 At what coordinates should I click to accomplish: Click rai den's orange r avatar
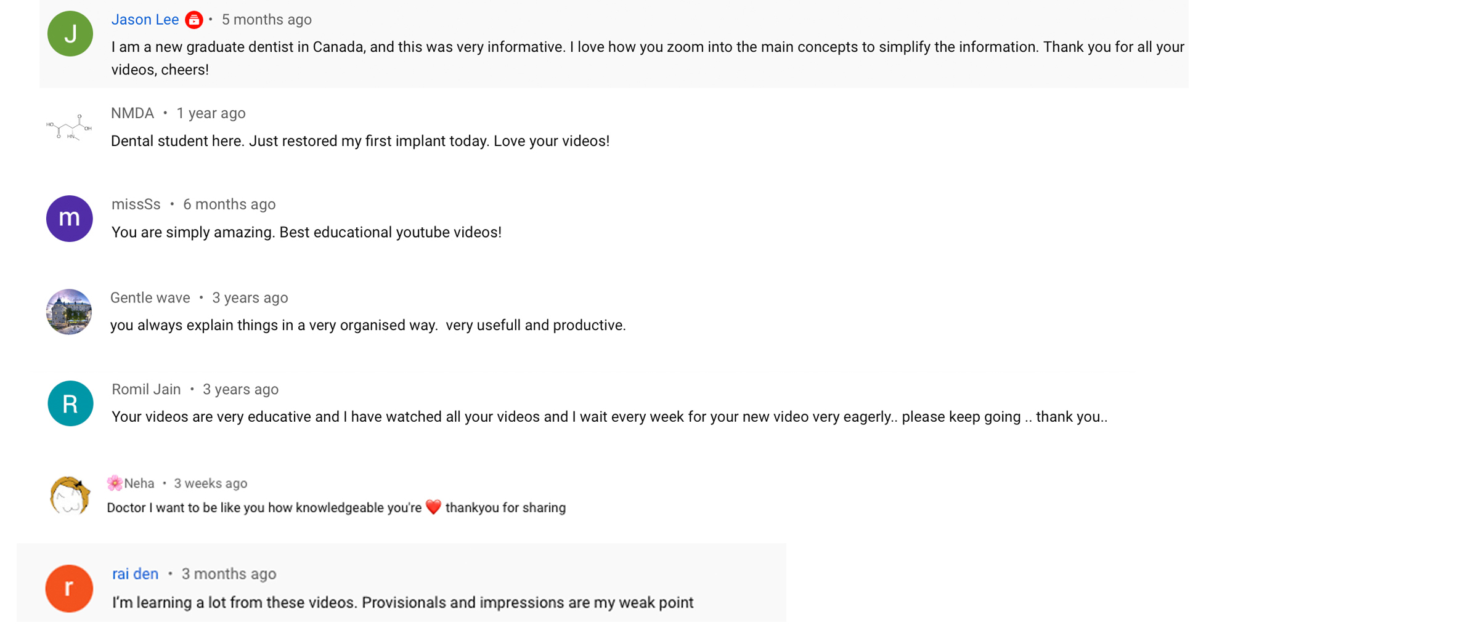(x=69, y=589)
